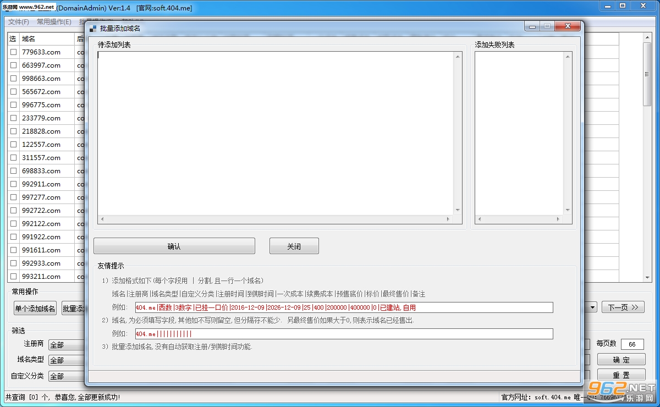Click inside the 添加失败列表 box
This screenshot has width=660, height=407.
click(520, 133)
